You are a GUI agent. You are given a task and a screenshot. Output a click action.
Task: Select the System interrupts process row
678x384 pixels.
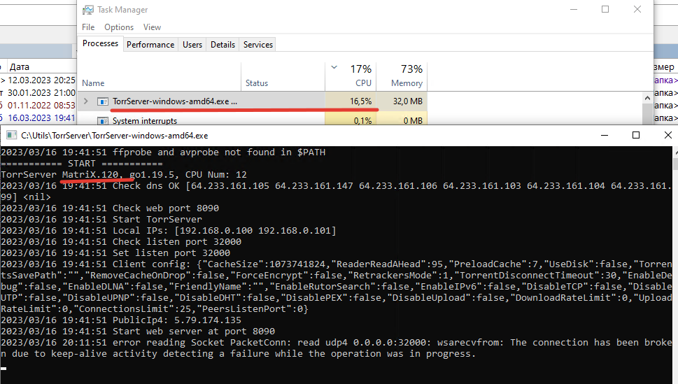click(253, 120)
